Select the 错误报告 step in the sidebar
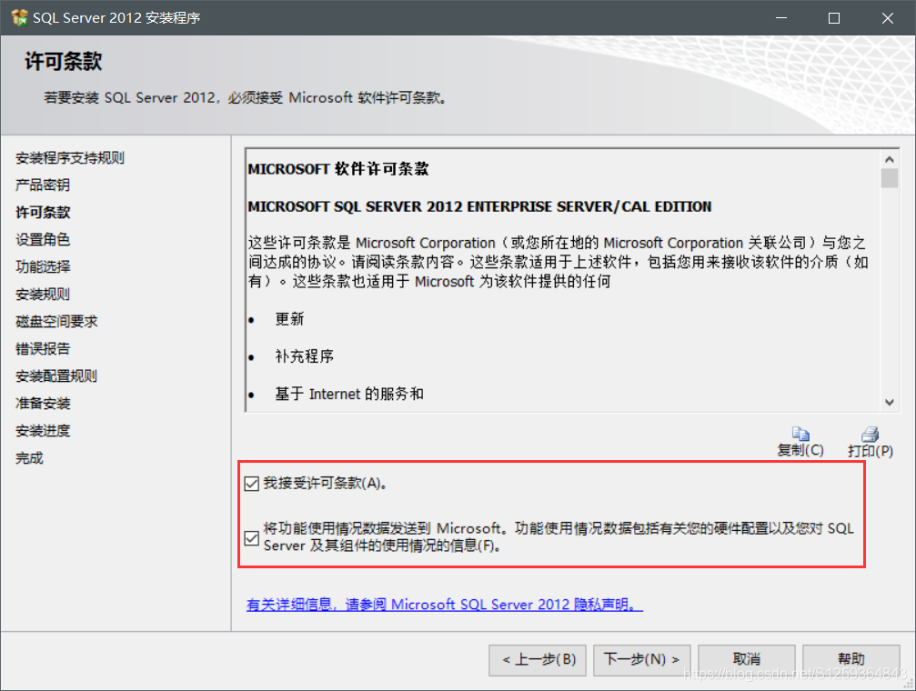Viewport: 916px width, 691px height. (43, 349)
